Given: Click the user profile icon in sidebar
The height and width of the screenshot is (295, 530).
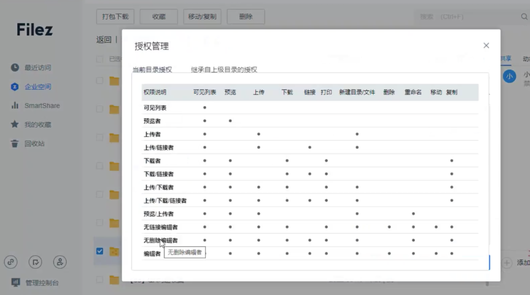Looking at the screenshot, I should coord(60,262).
